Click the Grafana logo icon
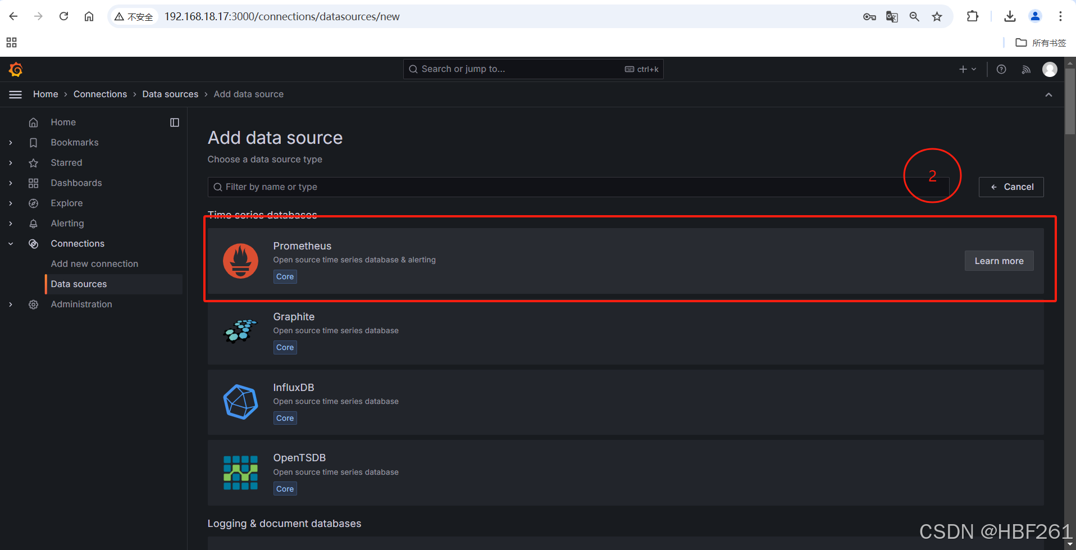This screenshot has height=550, width=1076. point(16,69)
